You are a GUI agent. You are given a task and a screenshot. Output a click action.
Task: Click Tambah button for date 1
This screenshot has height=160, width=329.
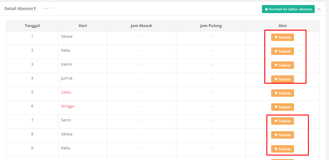(282, 37)
